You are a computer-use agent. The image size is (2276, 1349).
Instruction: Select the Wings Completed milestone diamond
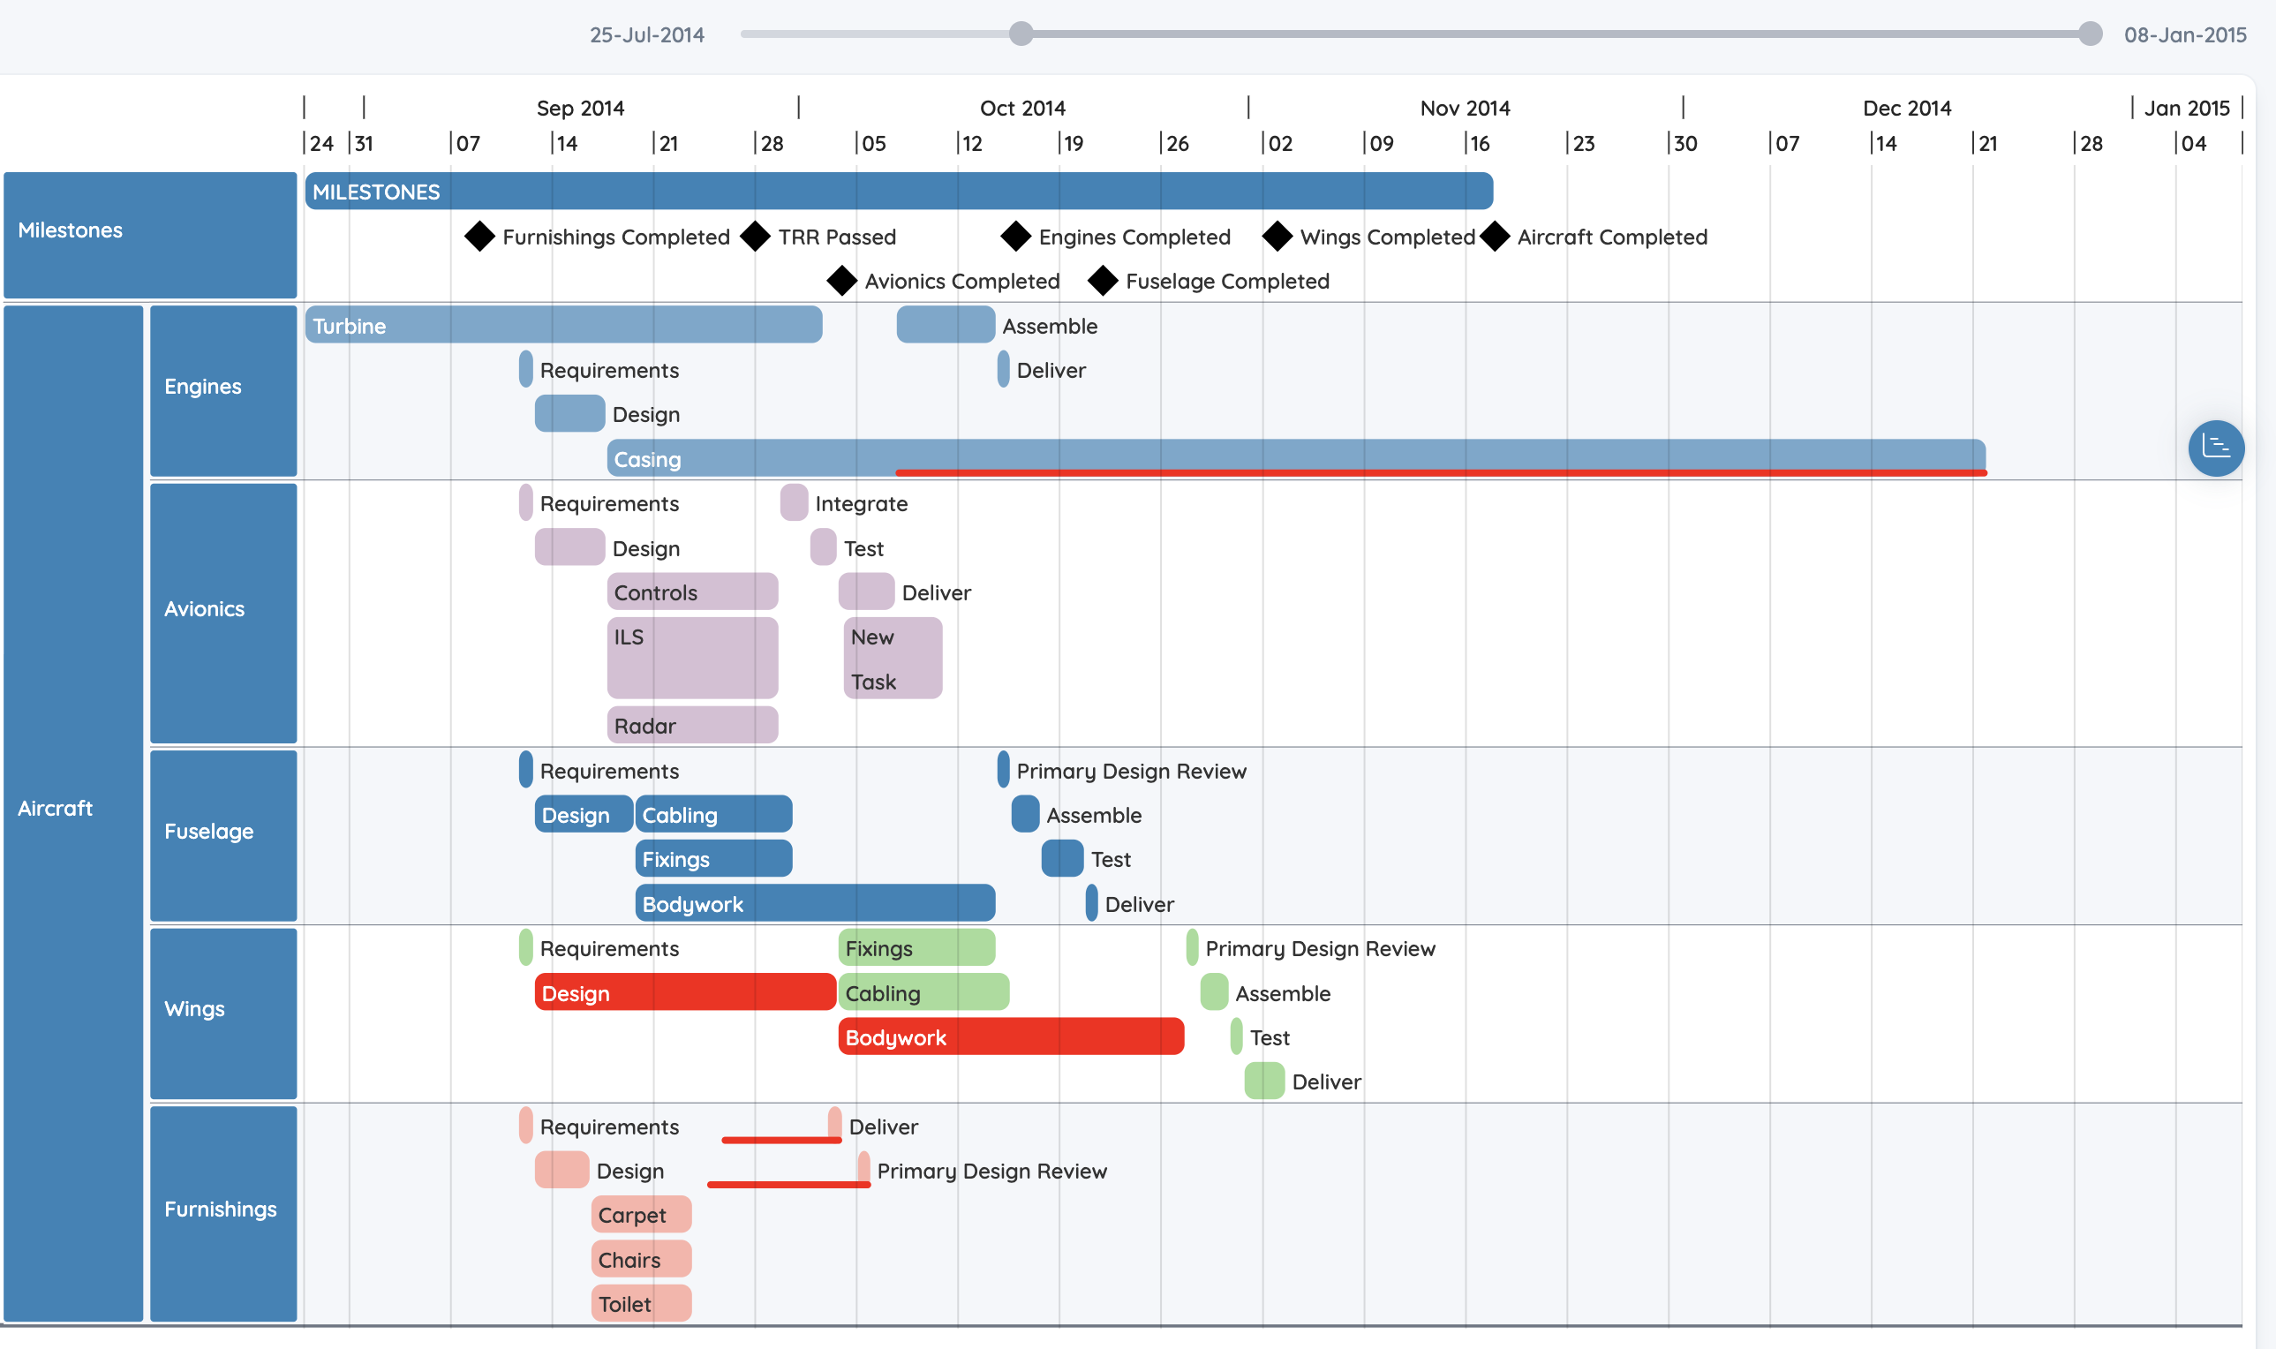[x=1277, y=237]
